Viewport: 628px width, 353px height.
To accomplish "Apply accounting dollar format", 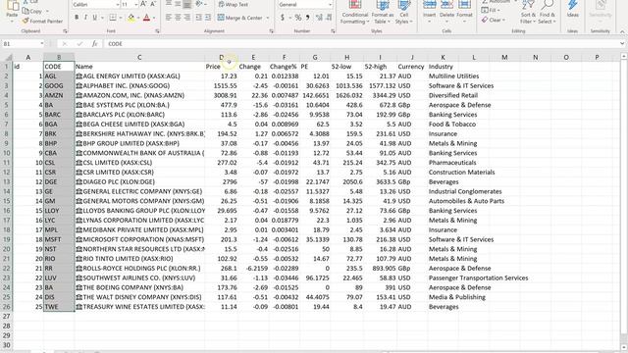I will point(283,18).
